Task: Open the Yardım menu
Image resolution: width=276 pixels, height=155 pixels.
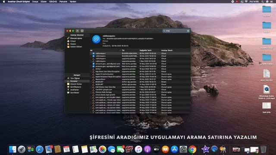Action: [73, 2]
